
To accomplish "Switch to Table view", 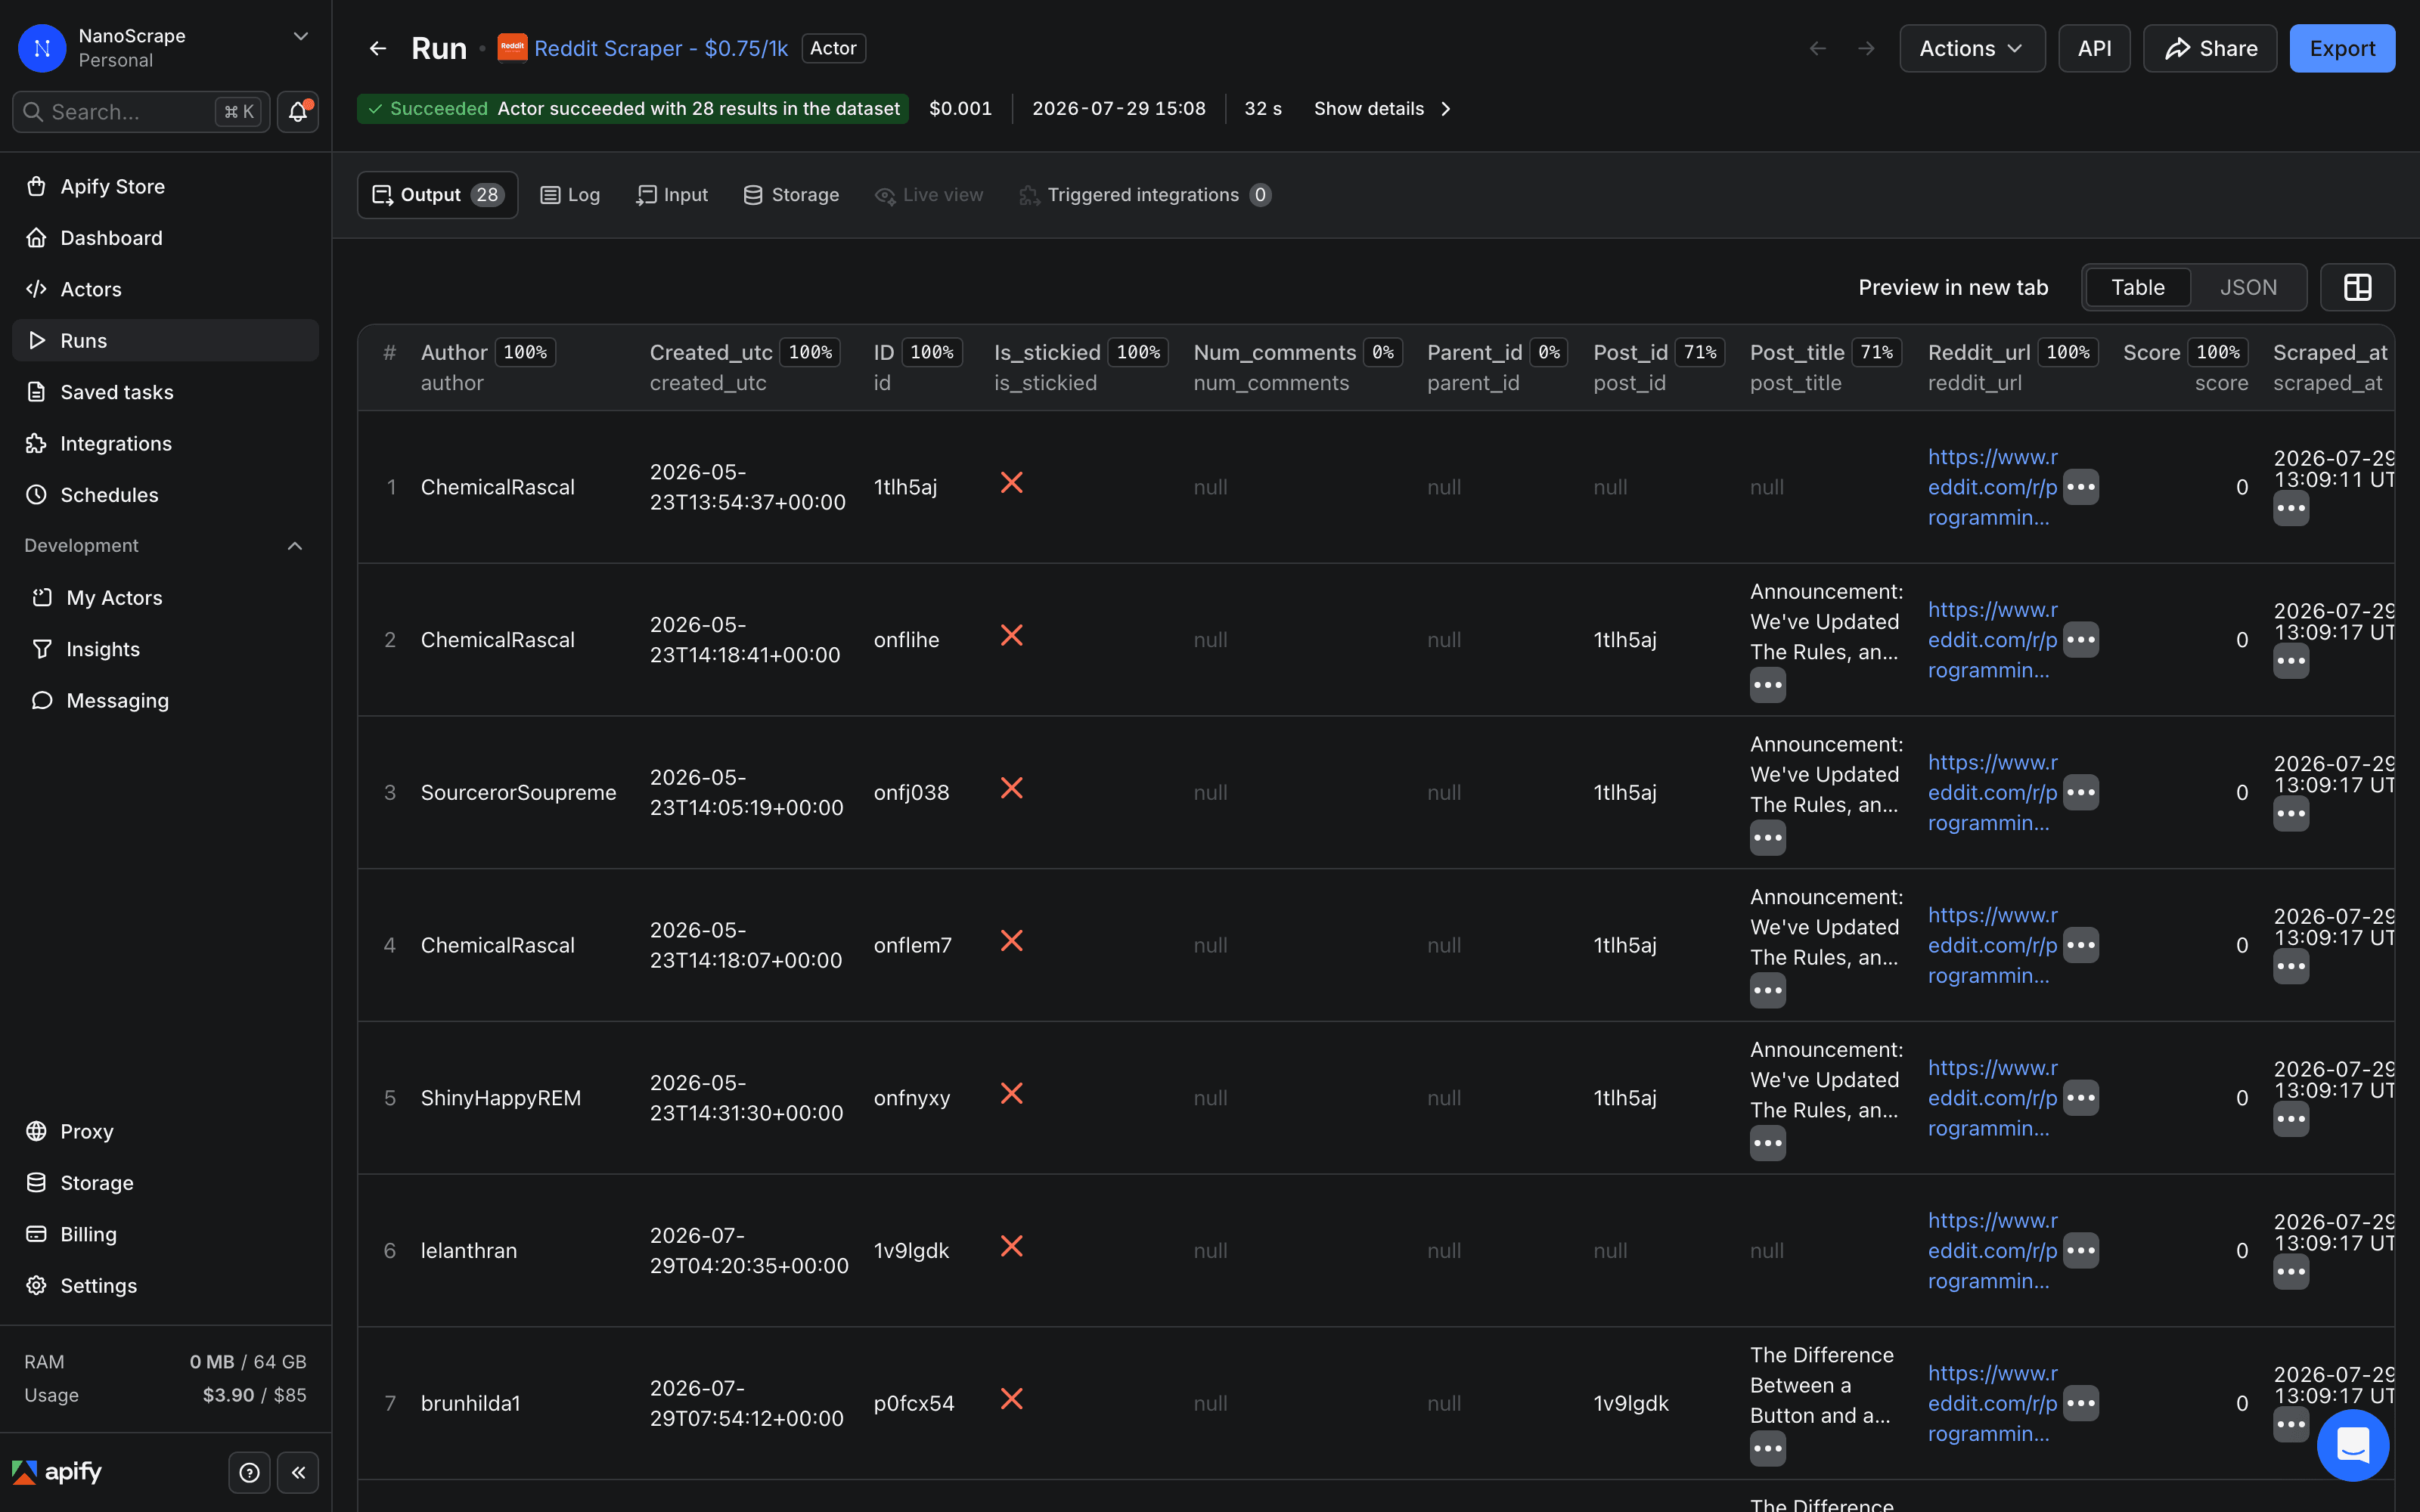I will point(2137,288).
